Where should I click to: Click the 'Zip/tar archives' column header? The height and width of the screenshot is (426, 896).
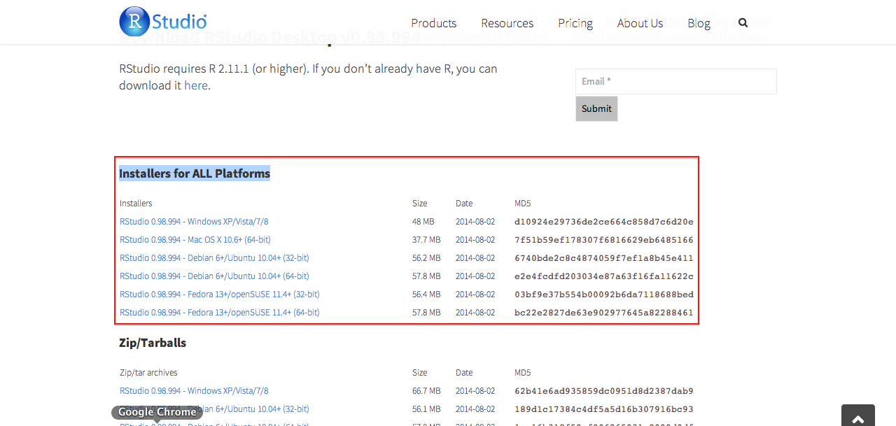coord(148,373)
